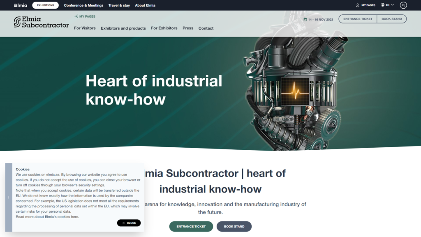The height and width of the screenshot is (237, 421).
Task: Open Conference & Meetings menu
Action: (83, 5)
